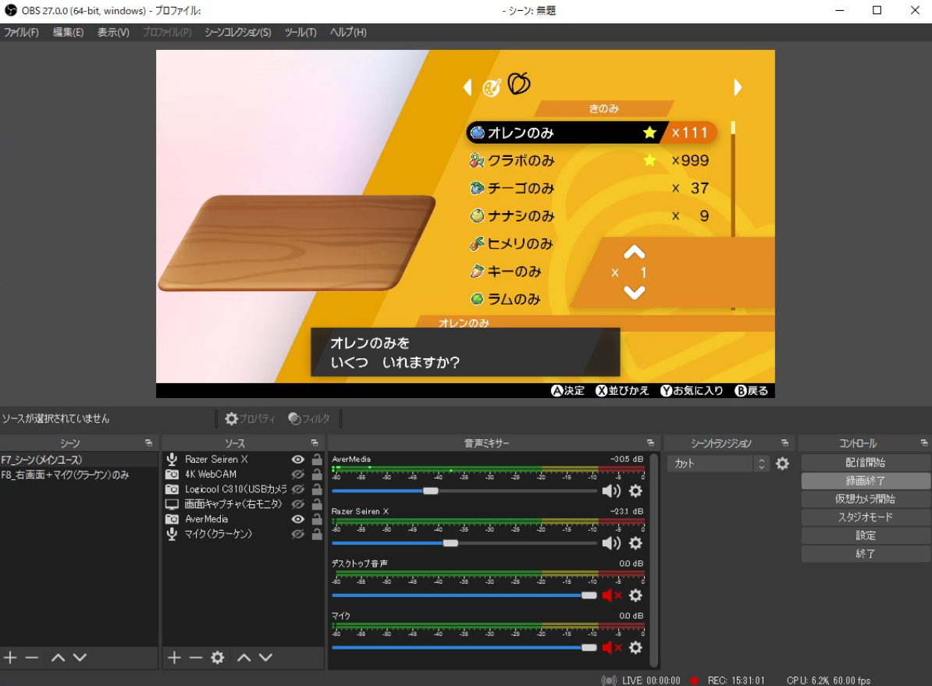Screen dimensions: 932x686
Task: Add a new source with plus icon
Action: point(174,657)
